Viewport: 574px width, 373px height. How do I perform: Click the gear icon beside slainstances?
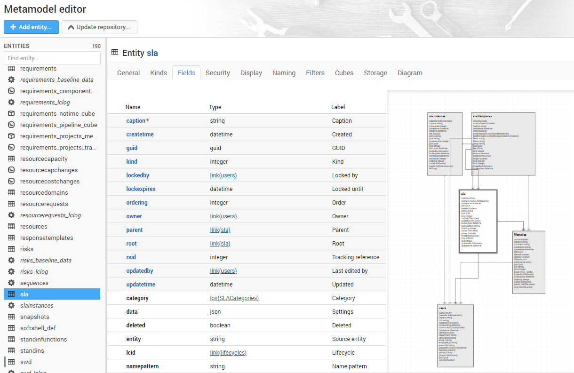11,306
